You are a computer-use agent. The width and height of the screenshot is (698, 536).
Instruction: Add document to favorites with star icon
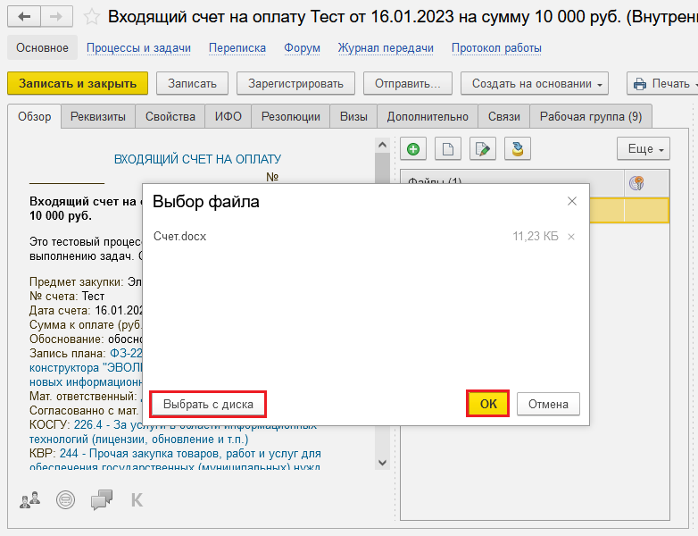click(92, 17)
